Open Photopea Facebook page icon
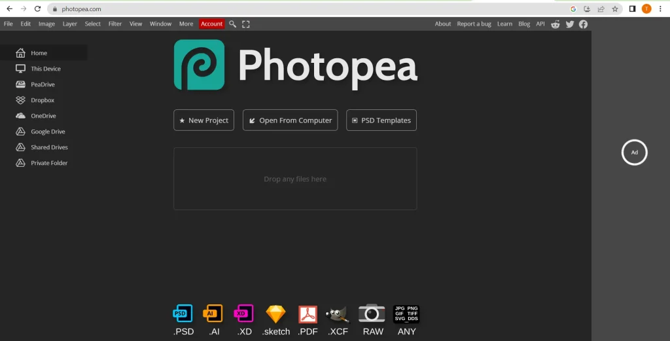 tap(583, 24)
